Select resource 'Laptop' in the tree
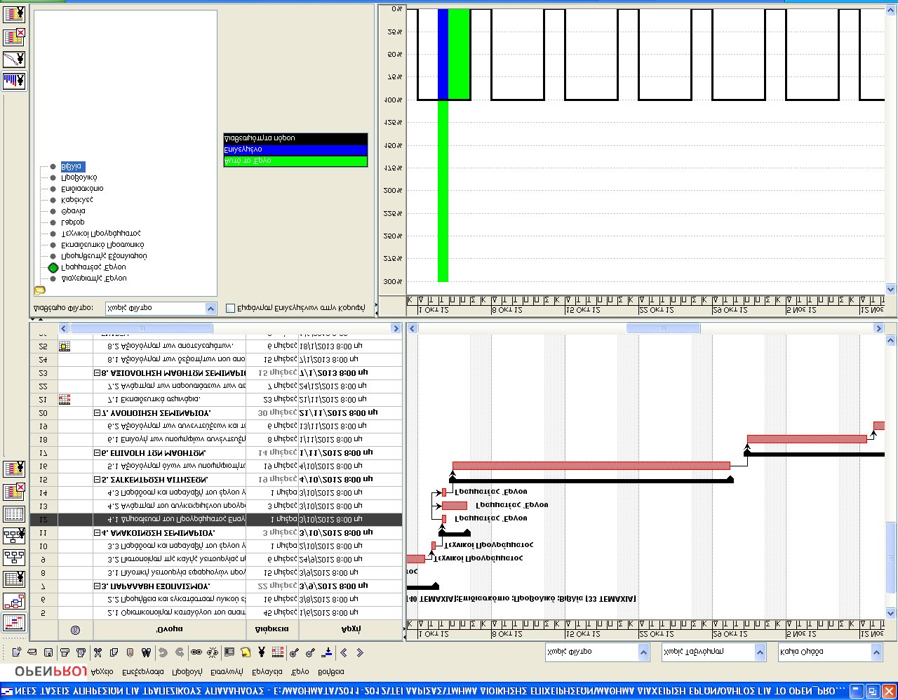The height and width of the screenshot is (700, 898). 73,222
